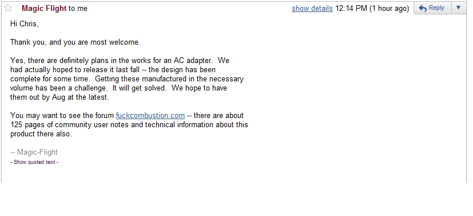Click the line starting 'complete for some time'
This screenshot has width=473, height=216.
click(x=127, y=79)
